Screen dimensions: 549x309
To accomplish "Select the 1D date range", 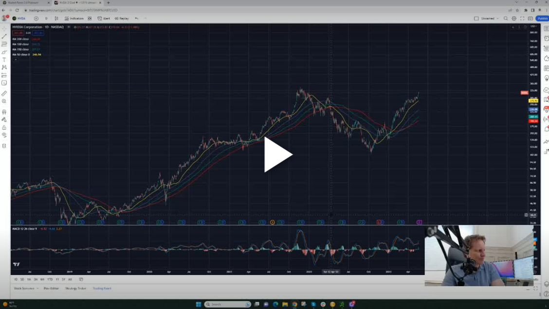I will coord(16,279).
